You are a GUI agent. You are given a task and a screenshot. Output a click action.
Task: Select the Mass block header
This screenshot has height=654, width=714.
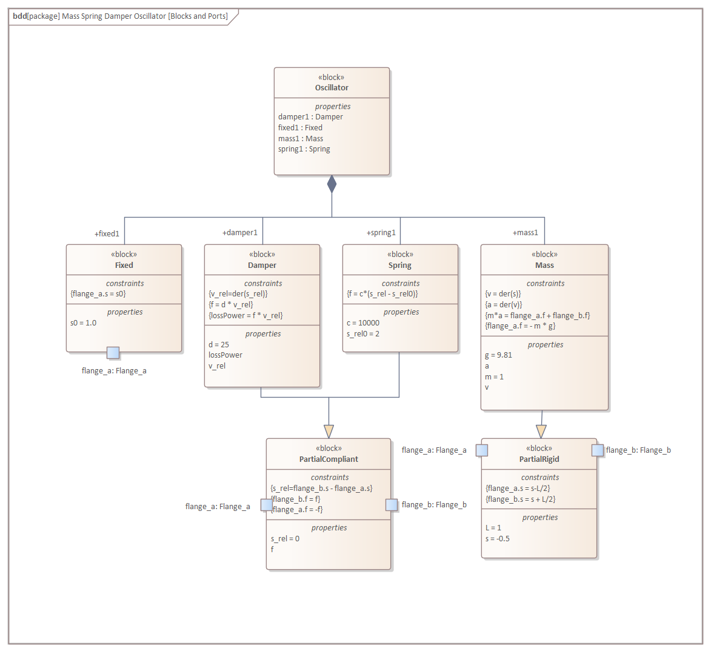544,265
